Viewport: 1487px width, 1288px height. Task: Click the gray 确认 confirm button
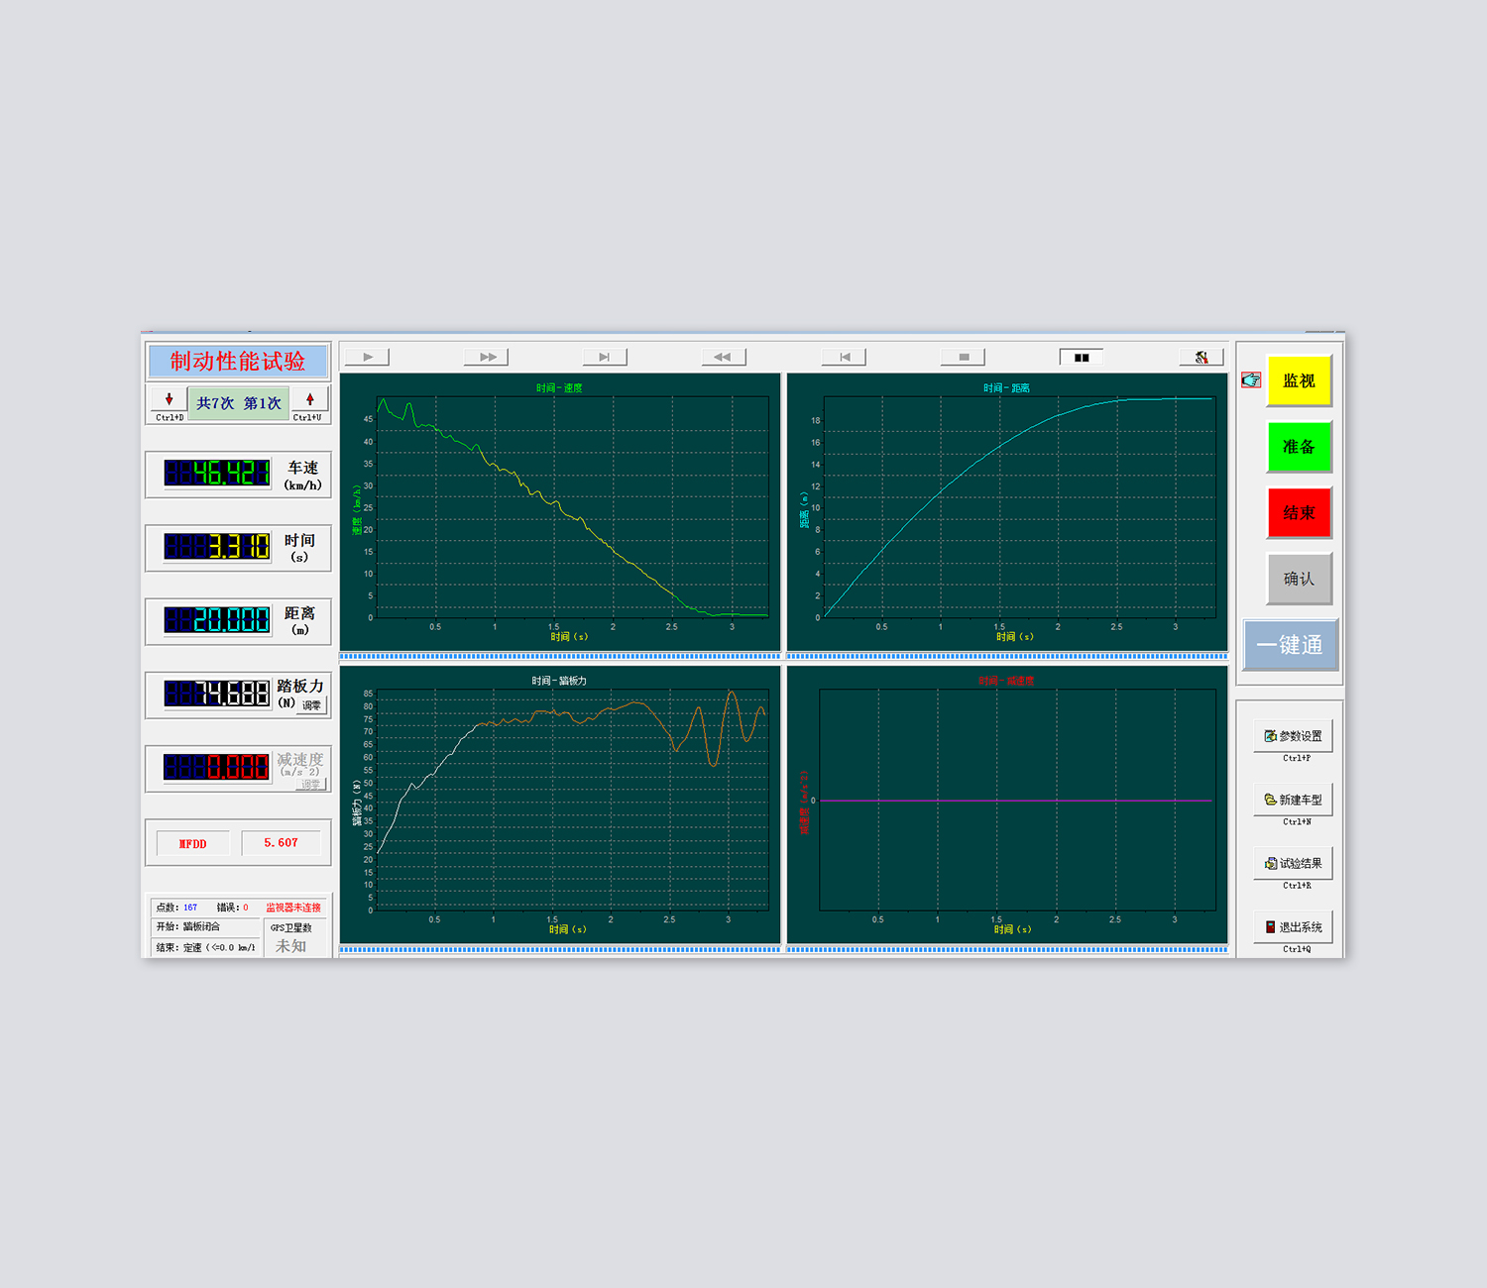(1299, 579)
